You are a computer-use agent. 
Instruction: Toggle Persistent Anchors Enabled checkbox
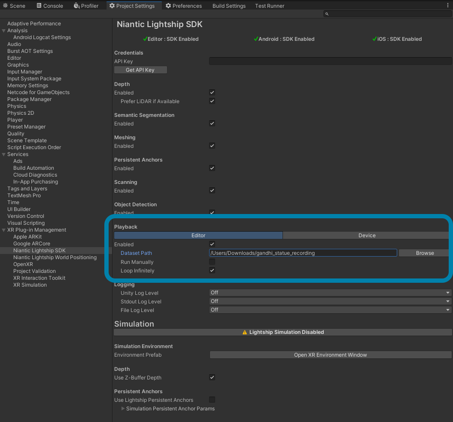212,168
